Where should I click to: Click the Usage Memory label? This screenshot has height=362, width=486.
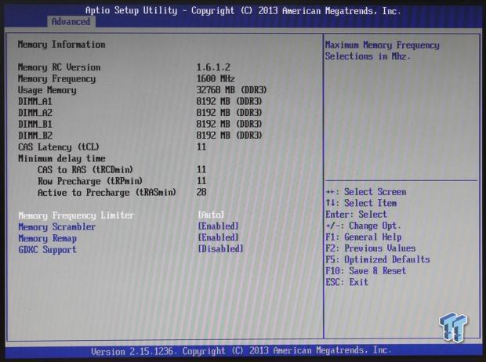(x=47, y=90)
